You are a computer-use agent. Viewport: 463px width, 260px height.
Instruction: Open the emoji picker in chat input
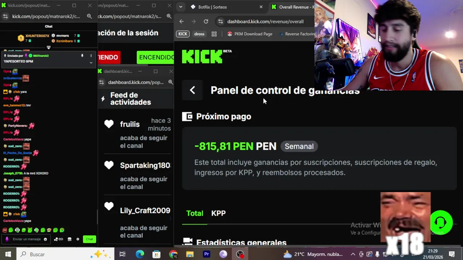tap(45, 239)
